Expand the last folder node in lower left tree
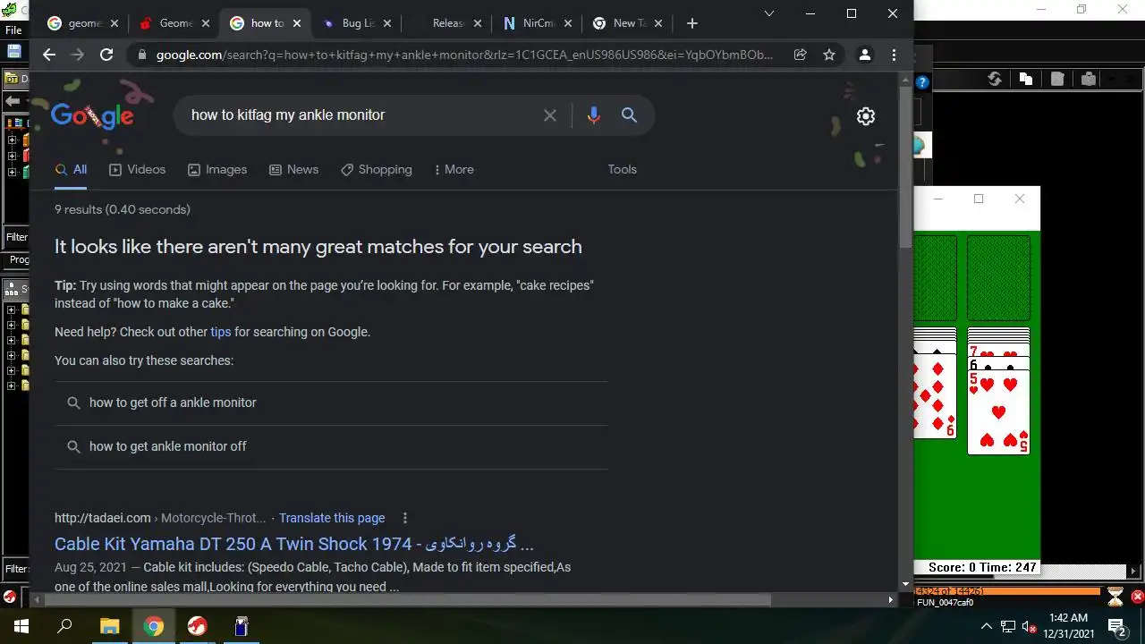Image resolution: width=1145 pixels, height=644 pixels. [12, 386]
